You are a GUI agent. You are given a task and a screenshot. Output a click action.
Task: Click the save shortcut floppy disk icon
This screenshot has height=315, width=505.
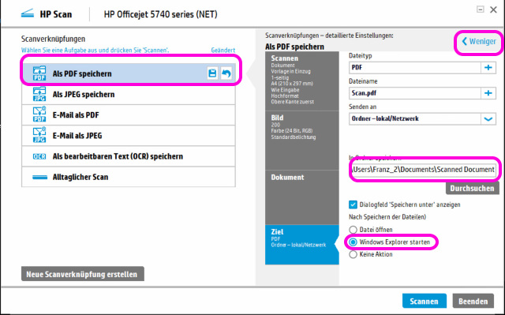click(212, 73)
